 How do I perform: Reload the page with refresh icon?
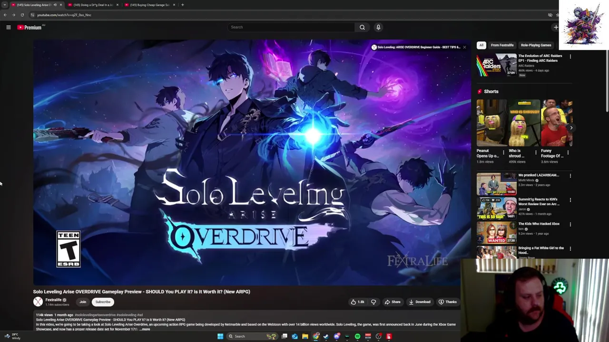click(22, 15)
